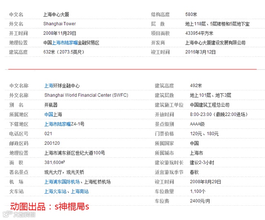Select opening hours 8:00-23:00（最晚22:00进场）
Viewport: 265px width, 220px height.
(x=219, y=114)
